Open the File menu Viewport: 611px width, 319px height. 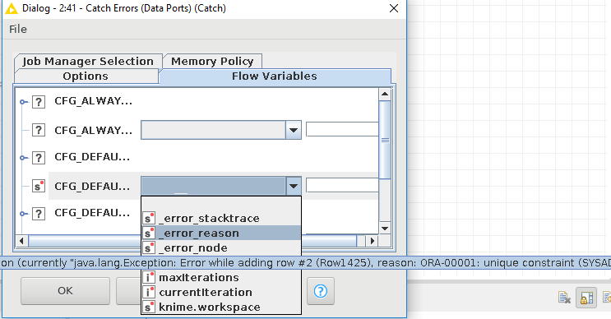click(18, 30)
